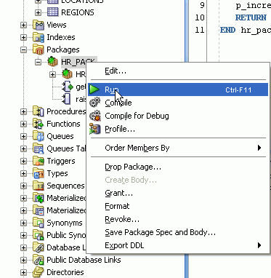Viewport: 271px width, 278px height.
Task: Click the procedure icon under HR_PACK
Action: click(x=67, y=99)
